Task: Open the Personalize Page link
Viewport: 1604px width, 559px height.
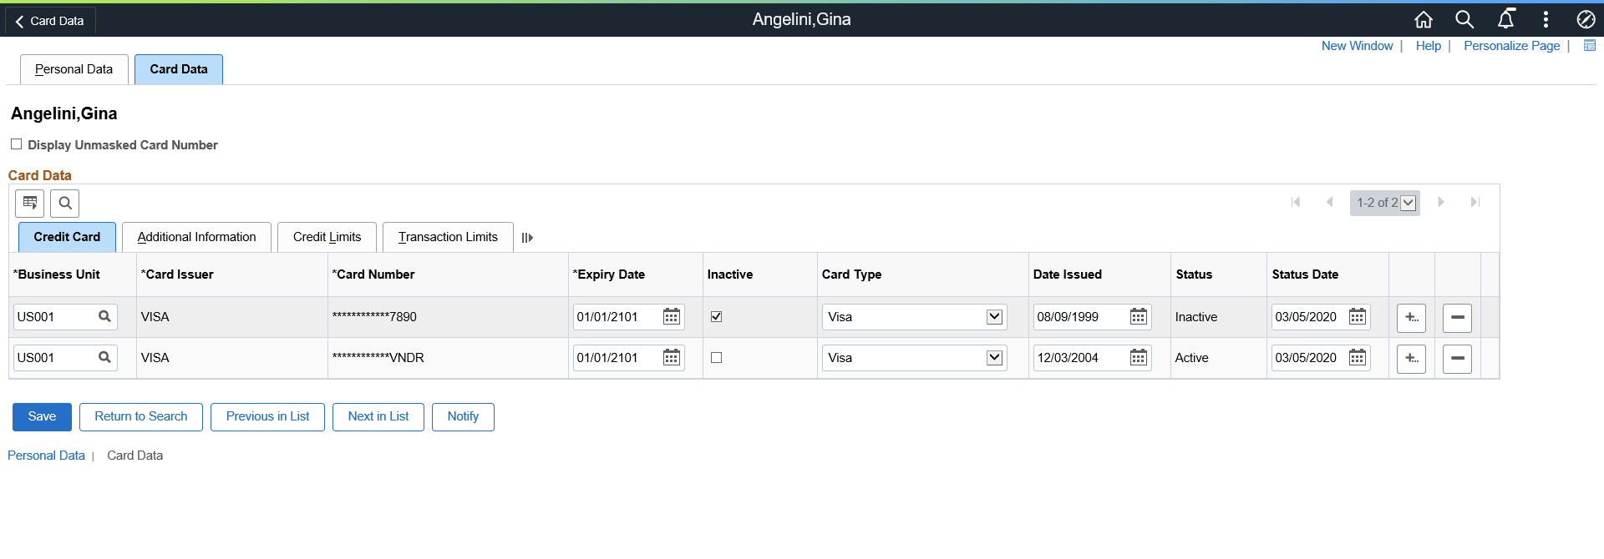Action: (x=1511, y=46)
